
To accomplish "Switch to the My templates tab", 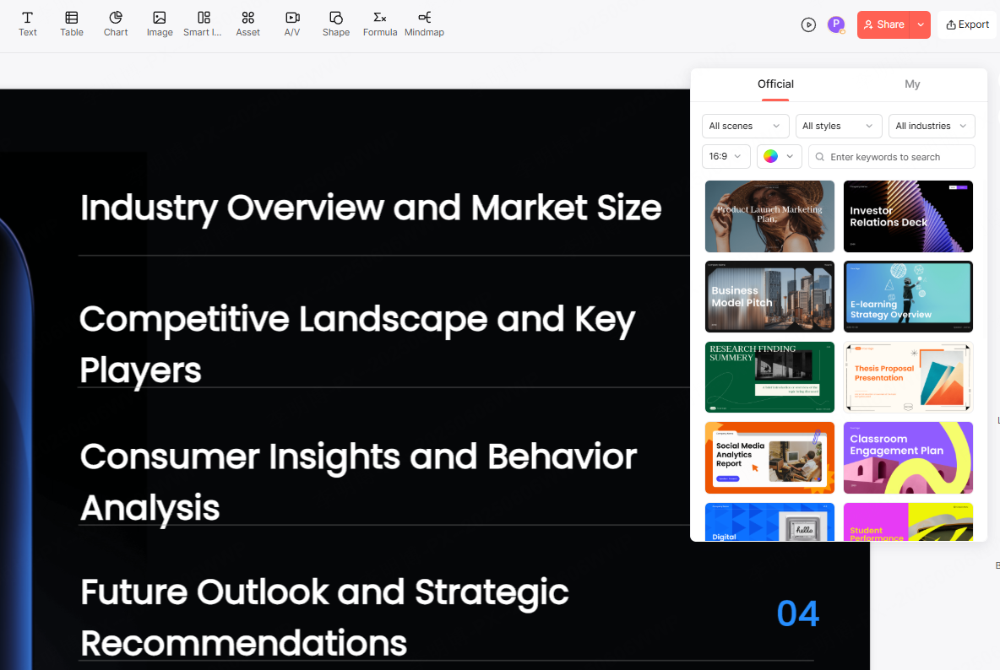I will 912,84.
